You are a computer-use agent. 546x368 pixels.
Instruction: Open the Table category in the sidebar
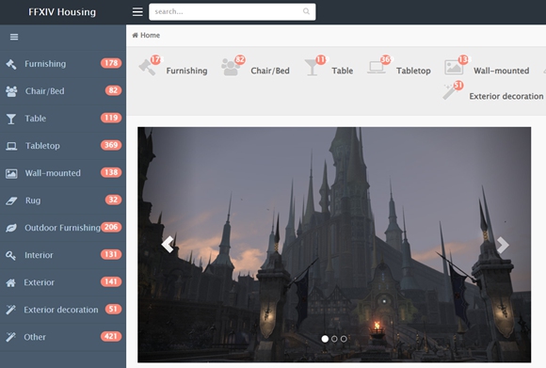click(x=63, y=119)
